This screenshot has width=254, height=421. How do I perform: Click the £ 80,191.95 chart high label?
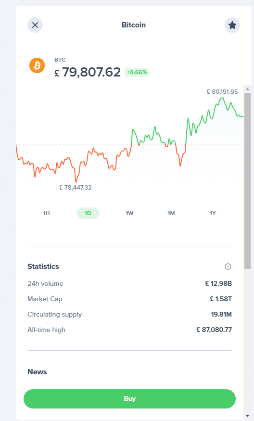222,92
